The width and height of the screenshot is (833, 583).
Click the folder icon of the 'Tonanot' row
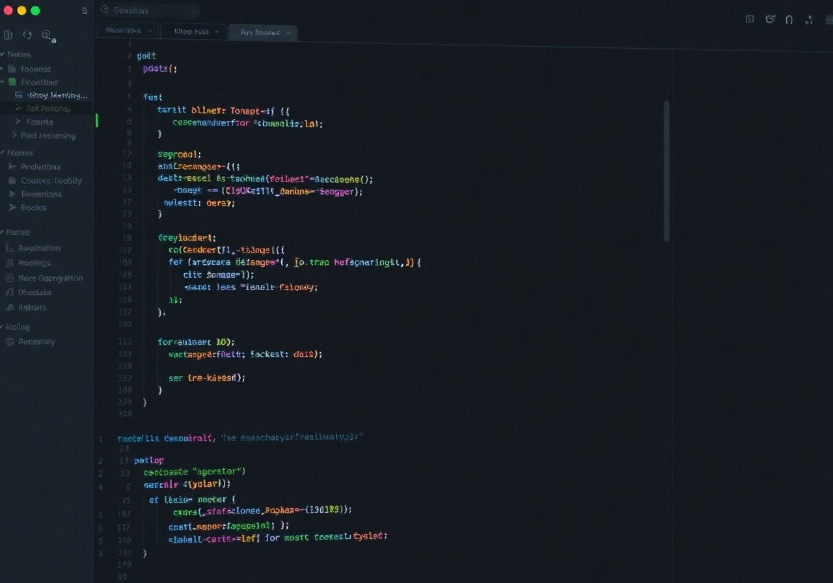12,69
